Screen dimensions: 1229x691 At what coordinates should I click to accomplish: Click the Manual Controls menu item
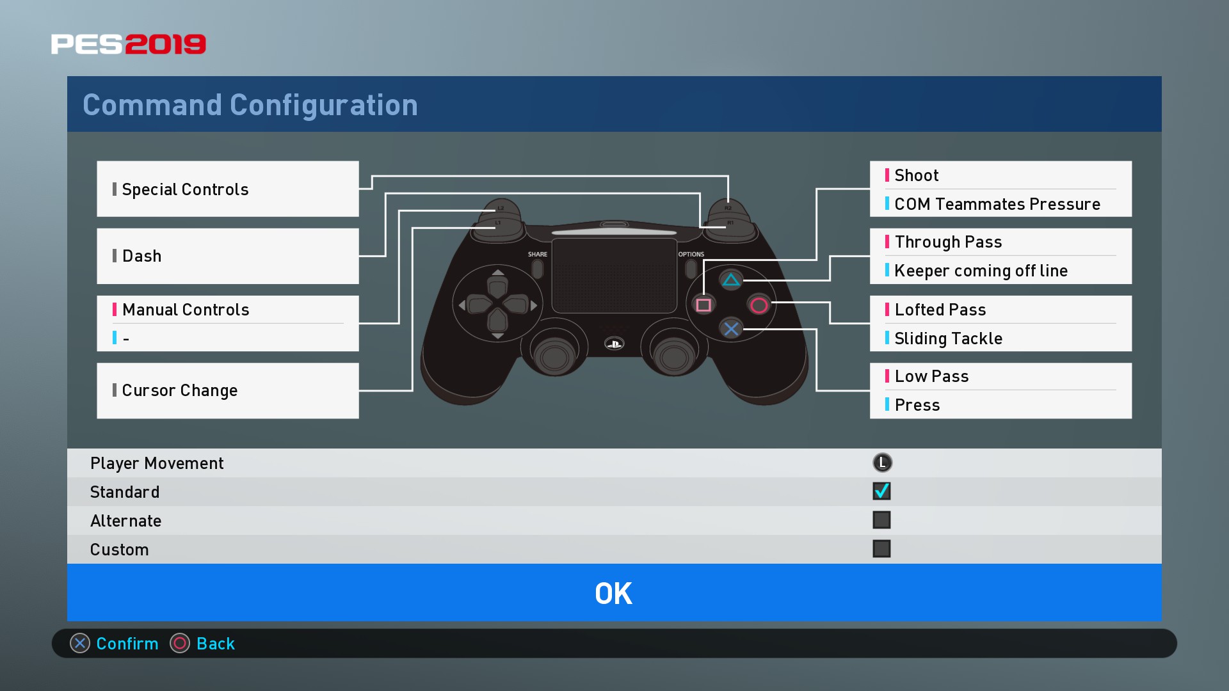(228, 310)
